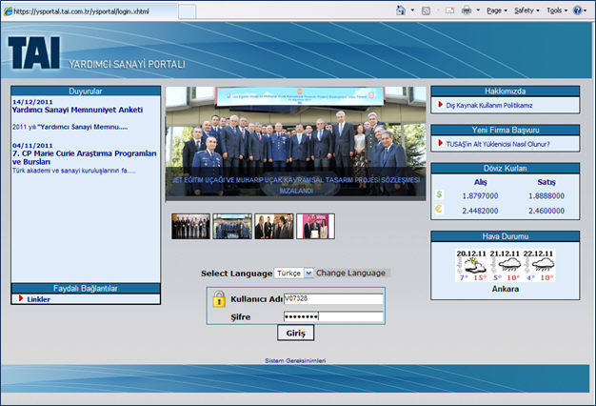Click the 20.12.11 weather forecast icon
The height and width of the screenshot is (406, 596).
point(471,266)
